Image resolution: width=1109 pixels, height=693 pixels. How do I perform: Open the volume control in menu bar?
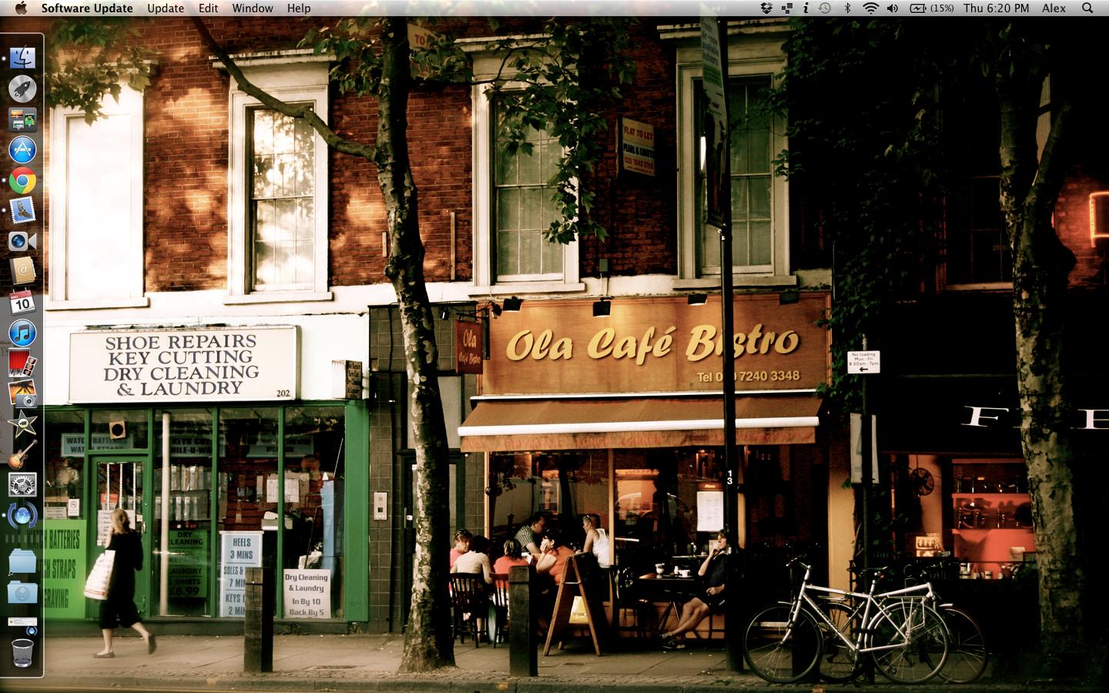tap(892, 8)
